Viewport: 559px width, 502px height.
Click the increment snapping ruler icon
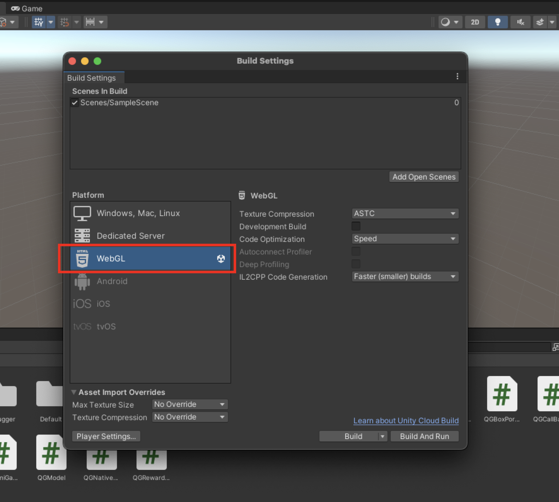coord(90,22)
